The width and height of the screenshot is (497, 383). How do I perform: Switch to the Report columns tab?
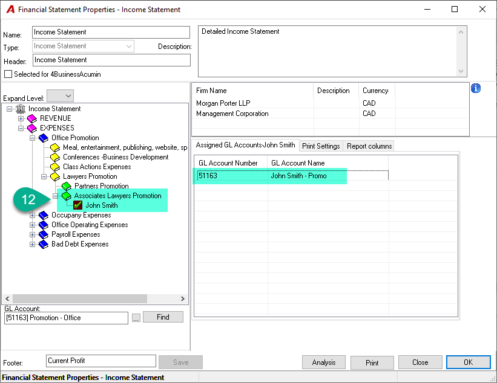369,146
